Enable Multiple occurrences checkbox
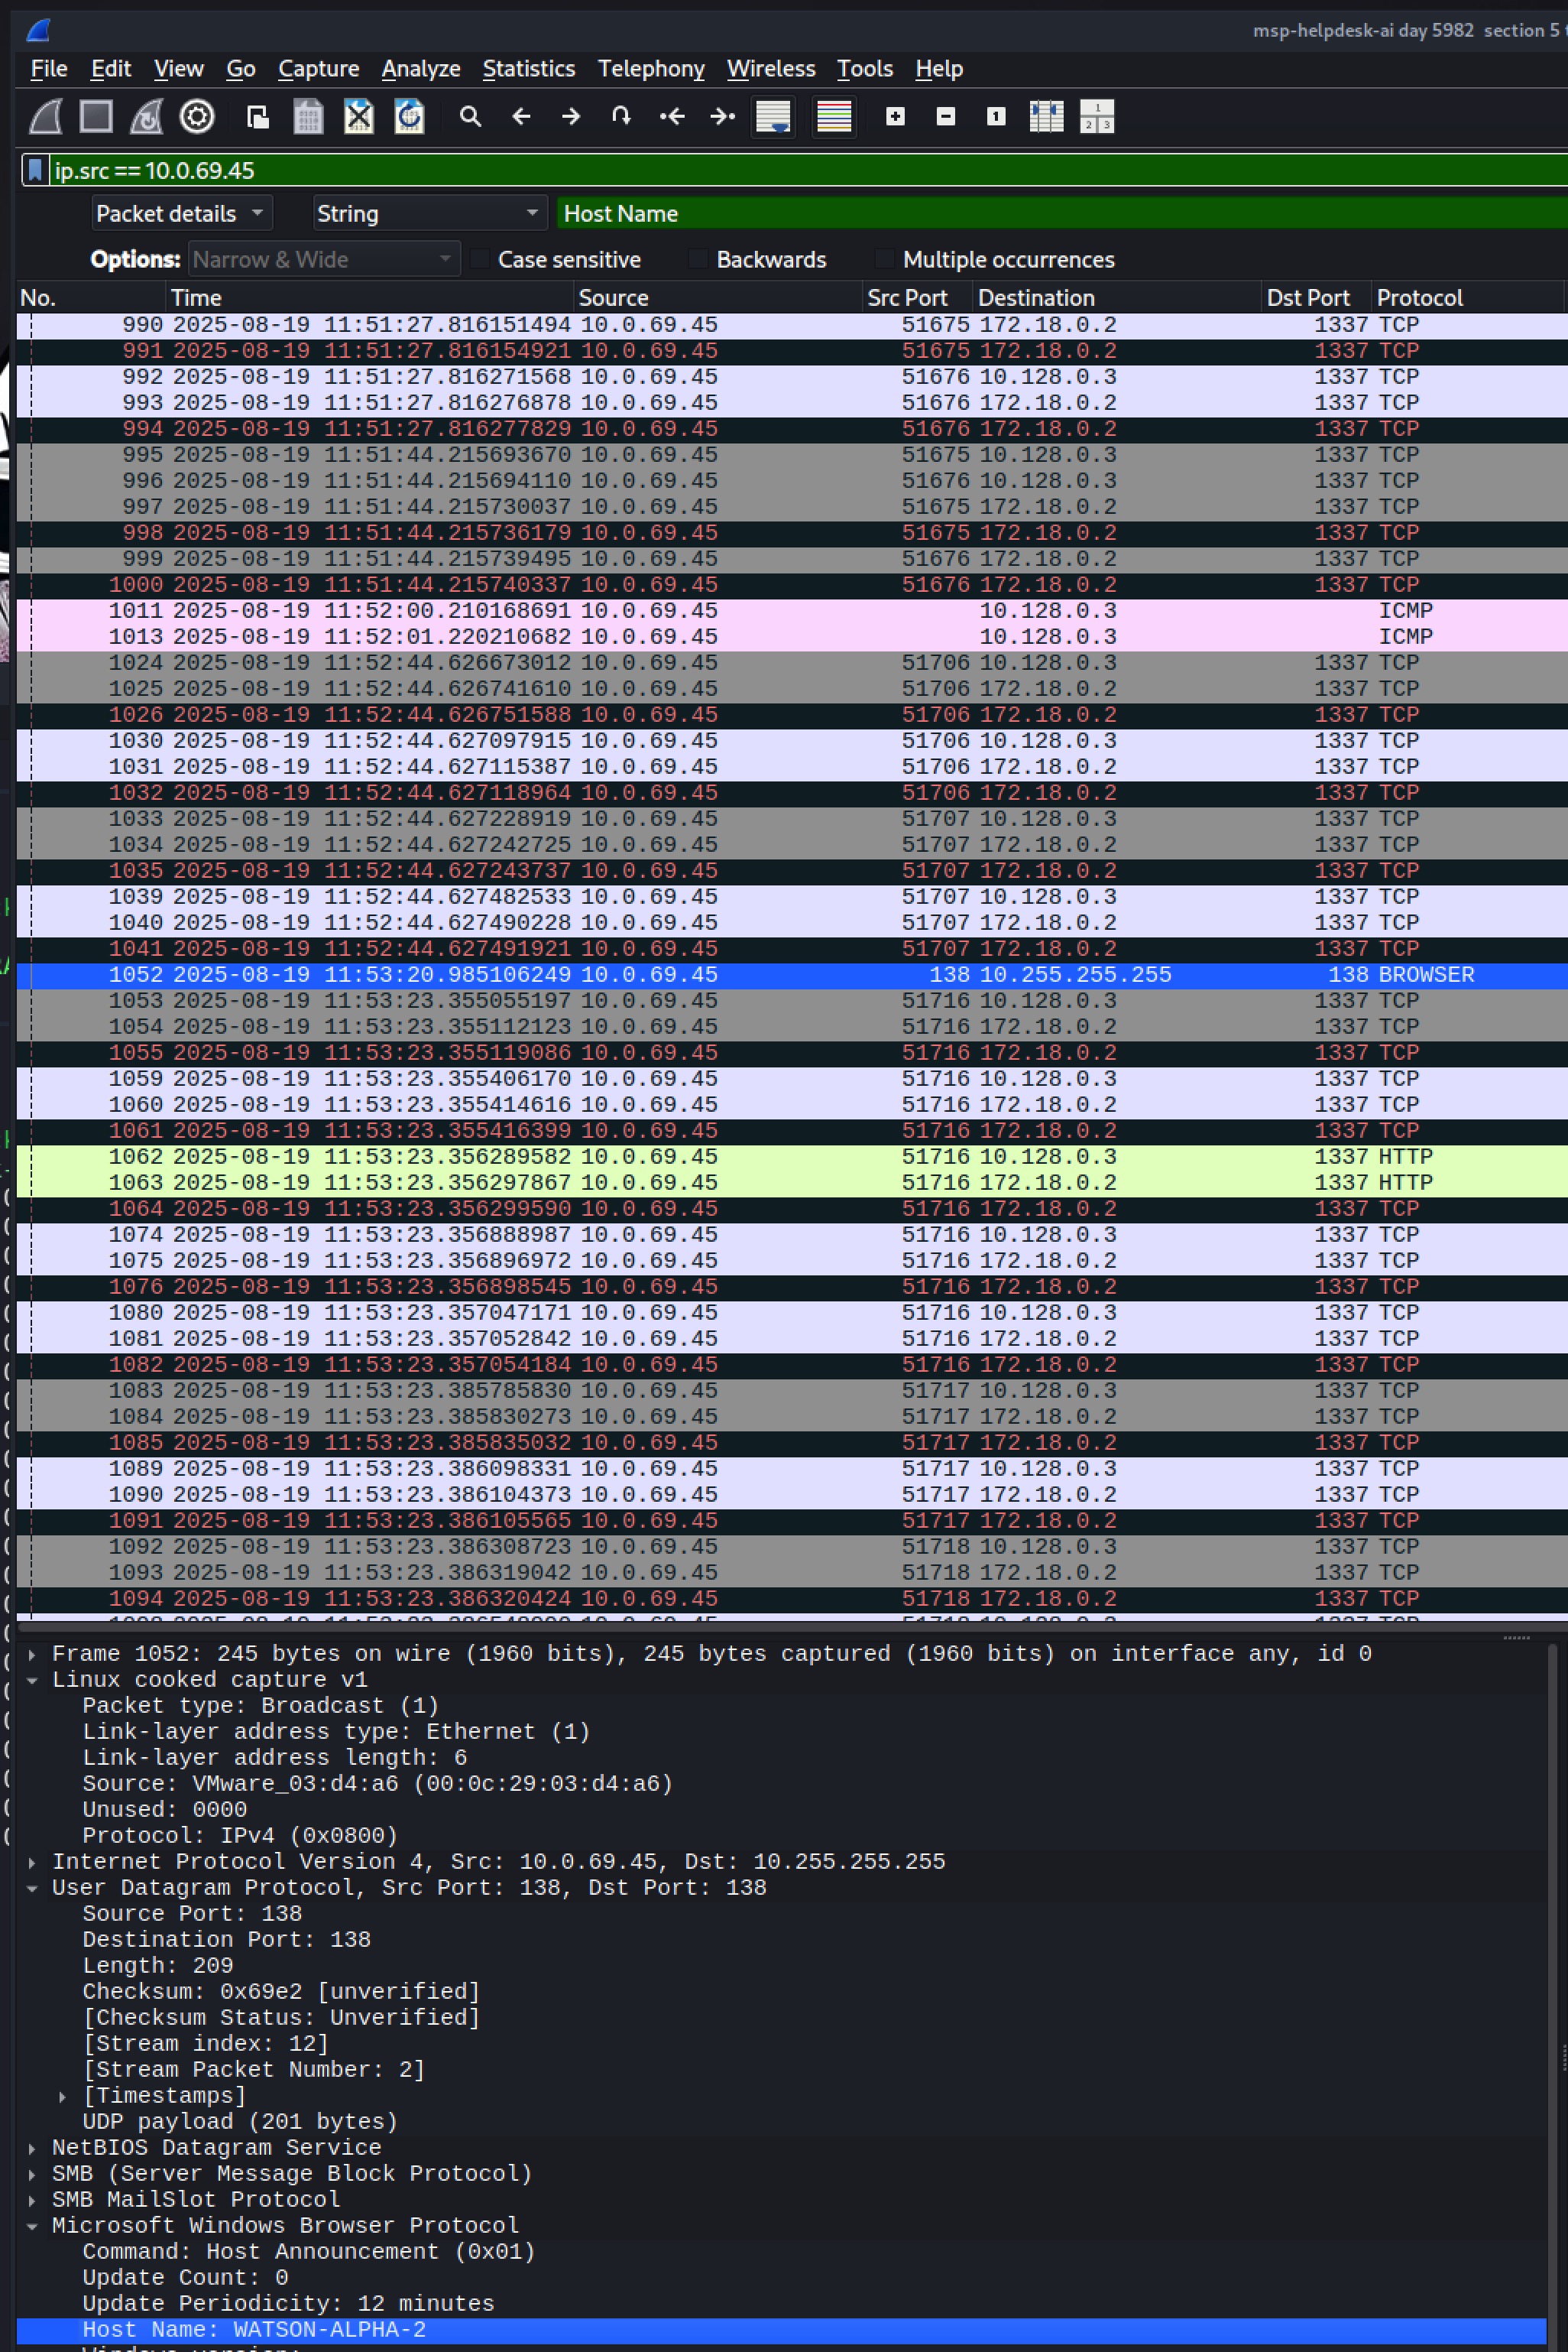The width and height of the screenshot is (1568, 2352). (884, 259)
